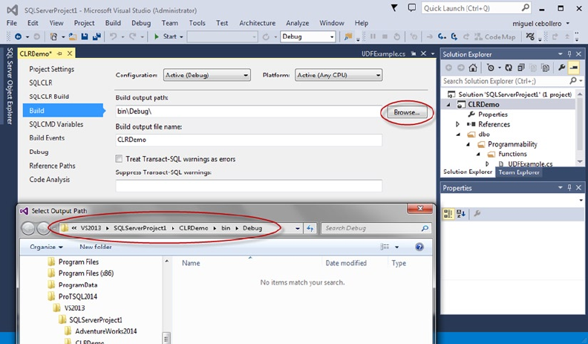Click Back arrow in Select Output Path

tap(28, 228)
